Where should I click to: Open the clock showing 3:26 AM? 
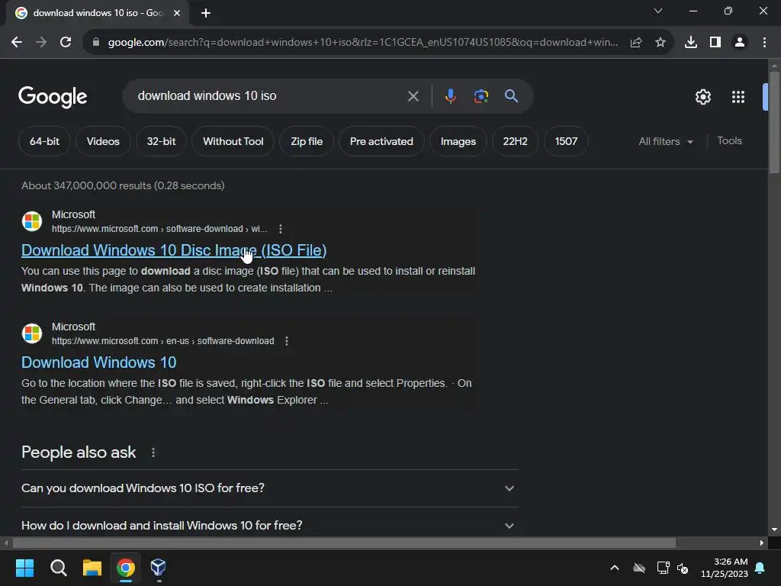point(725,568)
